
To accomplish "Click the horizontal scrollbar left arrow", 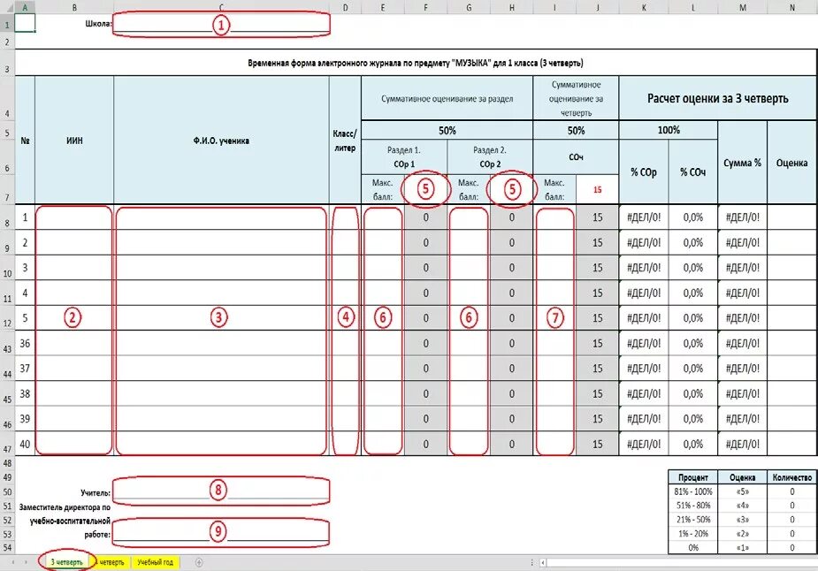I will (543, 563).
